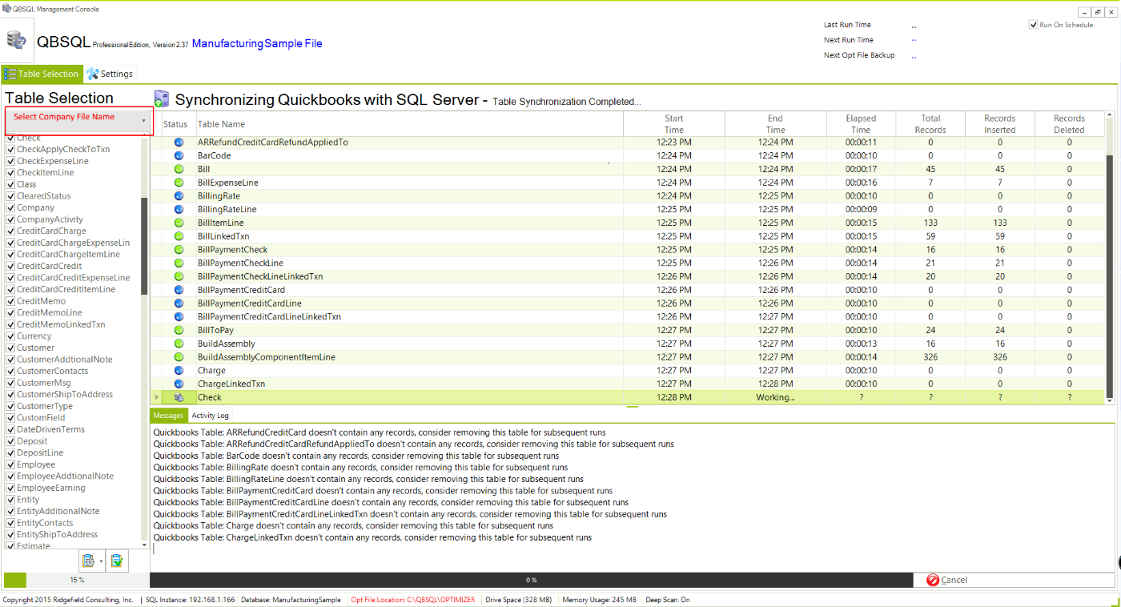Click the Manufacturing Sample File title text
This screenshot has height=607, width=1121.
coord(257,43)
